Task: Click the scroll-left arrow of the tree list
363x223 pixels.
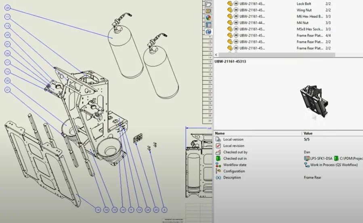Action: [x=216, y=55]
